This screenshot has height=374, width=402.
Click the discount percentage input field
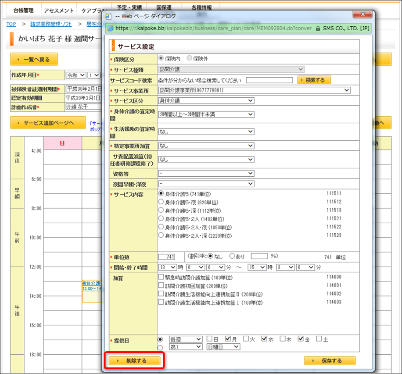pyautogui.click(x=259, y=256)
